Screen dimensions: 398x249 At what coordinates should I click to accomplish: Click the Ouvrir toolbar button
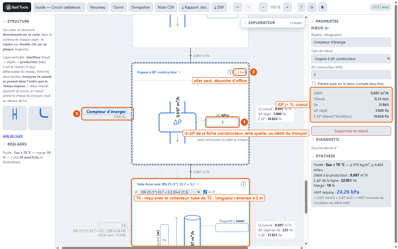119,7
